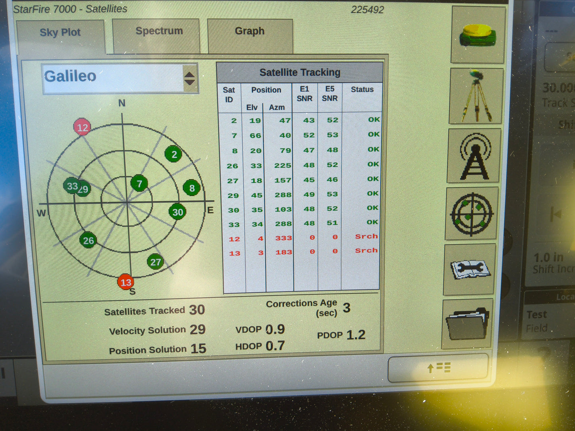Click the HDOP value readout
This screenshot has height=431, width=575.
tap(261, 345)
